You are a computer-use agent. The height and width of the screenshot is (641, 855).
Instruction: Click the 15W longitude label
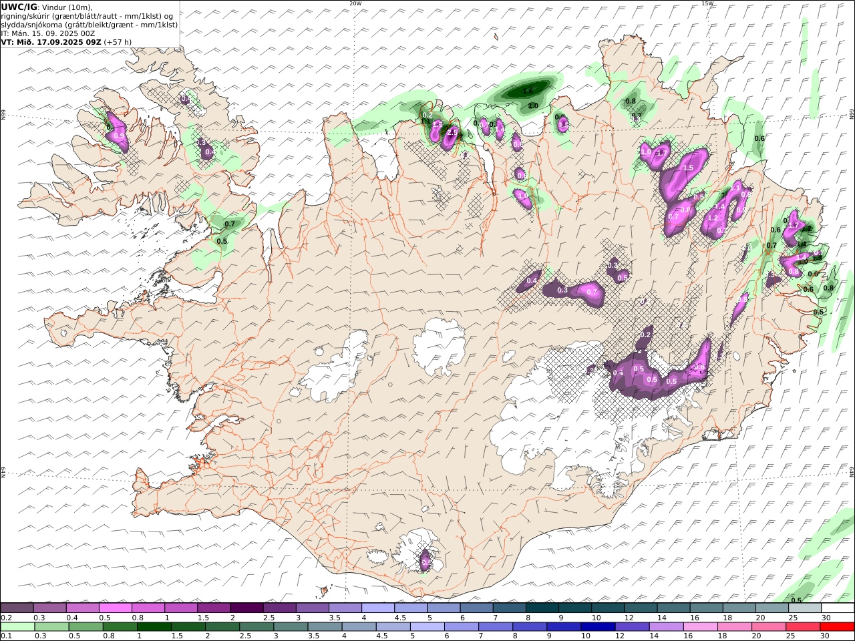click(x=707, y=3)
